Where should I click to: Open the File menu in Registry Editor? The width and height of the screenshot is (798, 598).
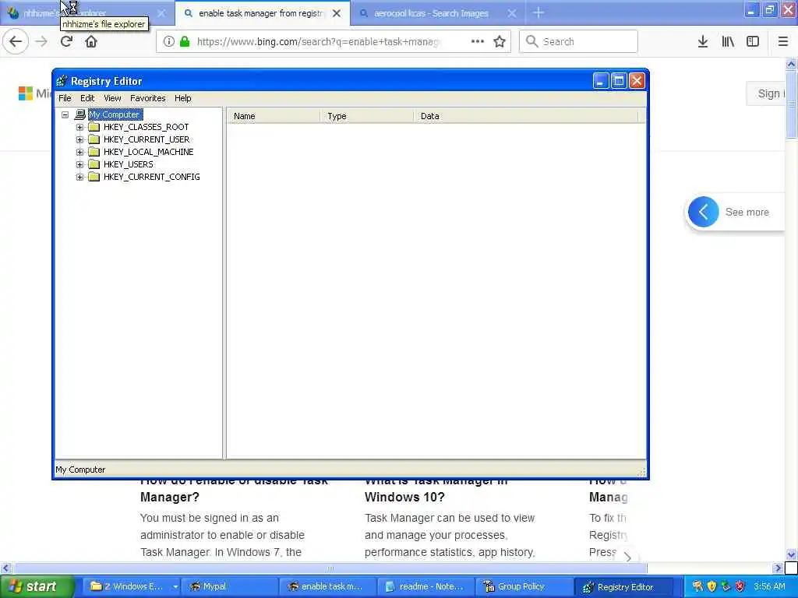point(65,98)
